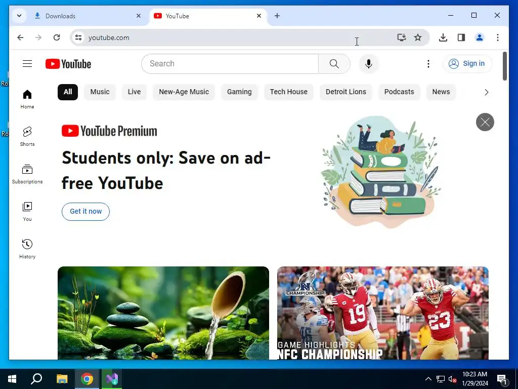Image resolution: width=518 pixels, height=389 pixels.
Task: Open the Chrome profile icon
Action: pos(480,37)
